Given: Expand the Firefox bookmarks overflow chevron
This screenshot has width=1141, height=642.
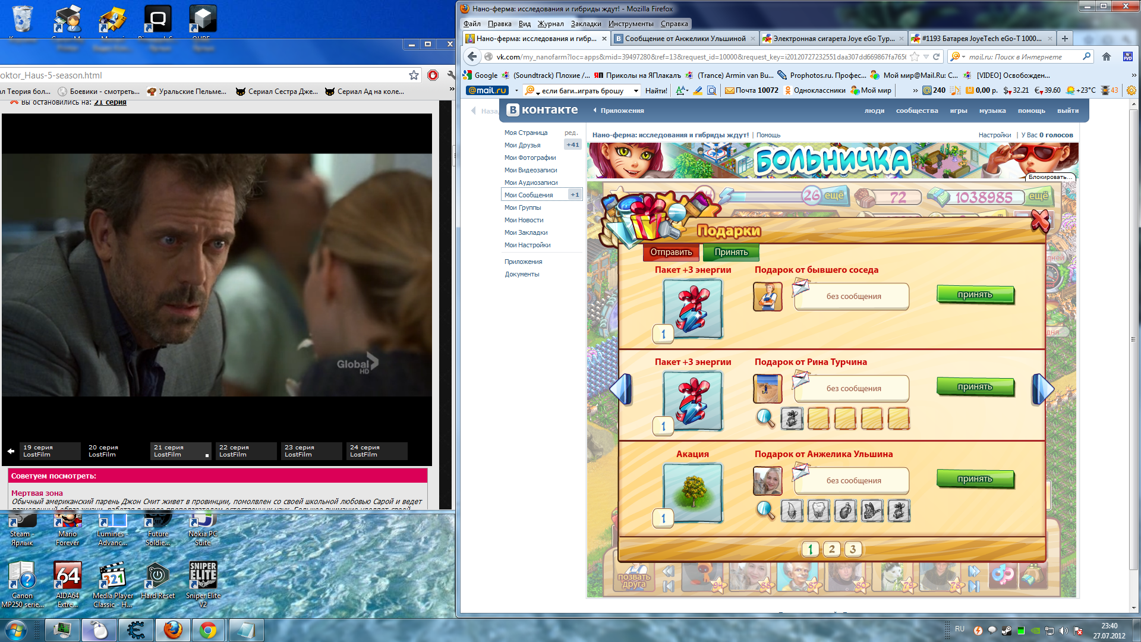Looking at the screenshot, I should coord(1134,75).
